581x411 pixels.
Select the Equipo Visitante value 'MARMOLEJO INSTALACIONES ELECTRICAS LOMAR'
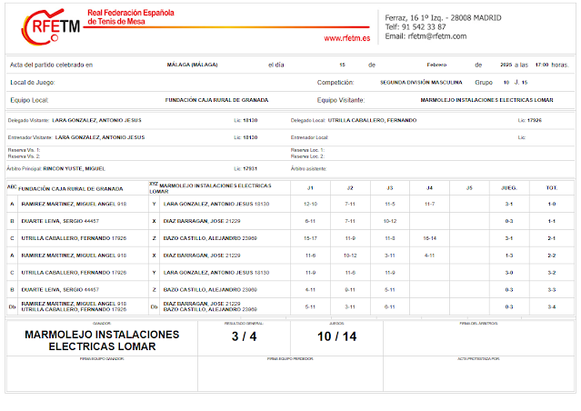point(486,100)
